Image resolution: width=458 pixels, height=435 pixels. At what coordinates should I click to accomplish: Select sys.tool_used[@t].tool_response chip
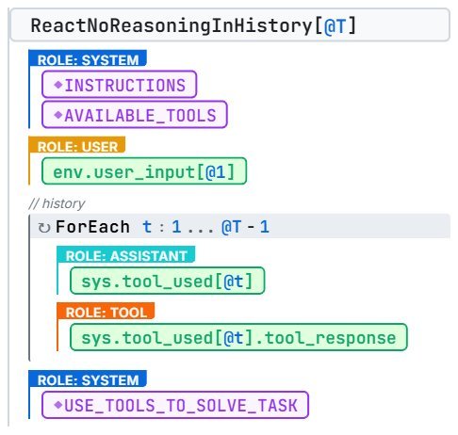click(x=238, y=337)
